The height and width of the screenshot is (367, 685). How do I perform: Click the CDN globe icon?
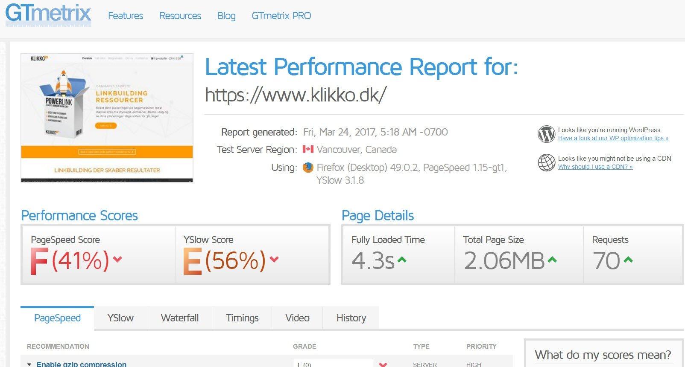[546, 162]
